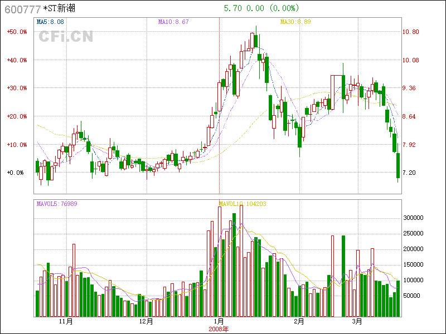Image resolution: width=446 pixels, height=334 pixels.
Task: Click the MAVOL5 volume indicator label
Action: [57, 204]
